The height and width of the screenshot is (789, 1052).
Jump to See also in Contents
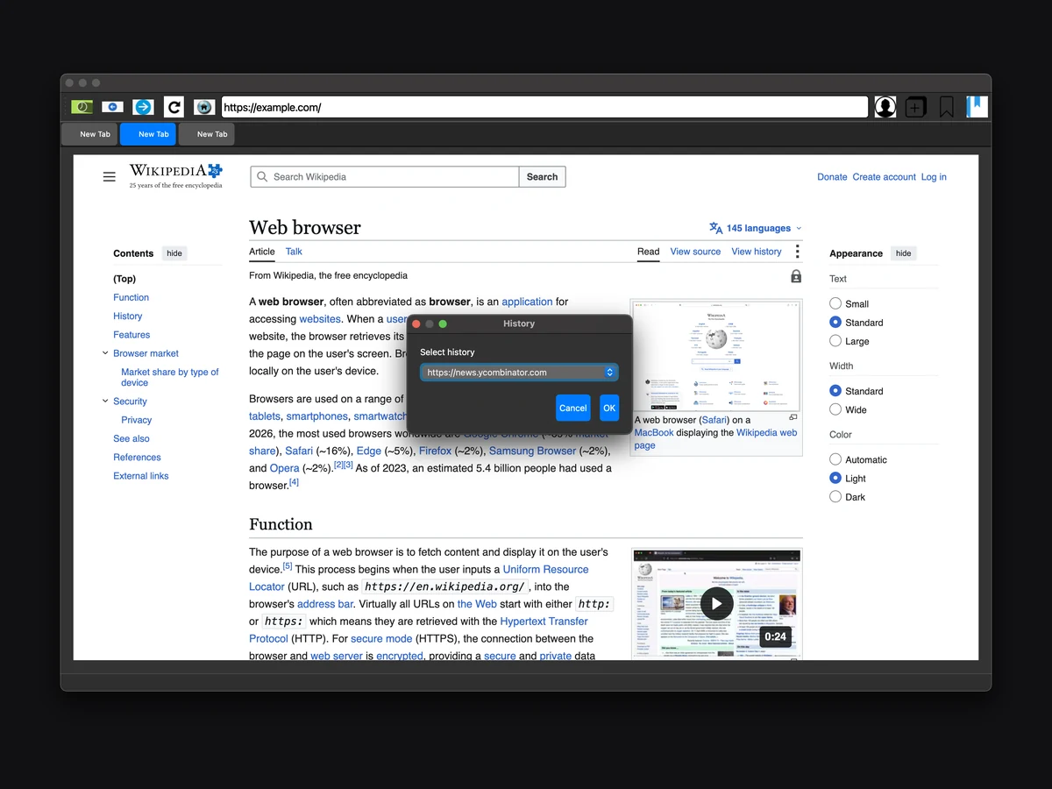pos(131,438)
